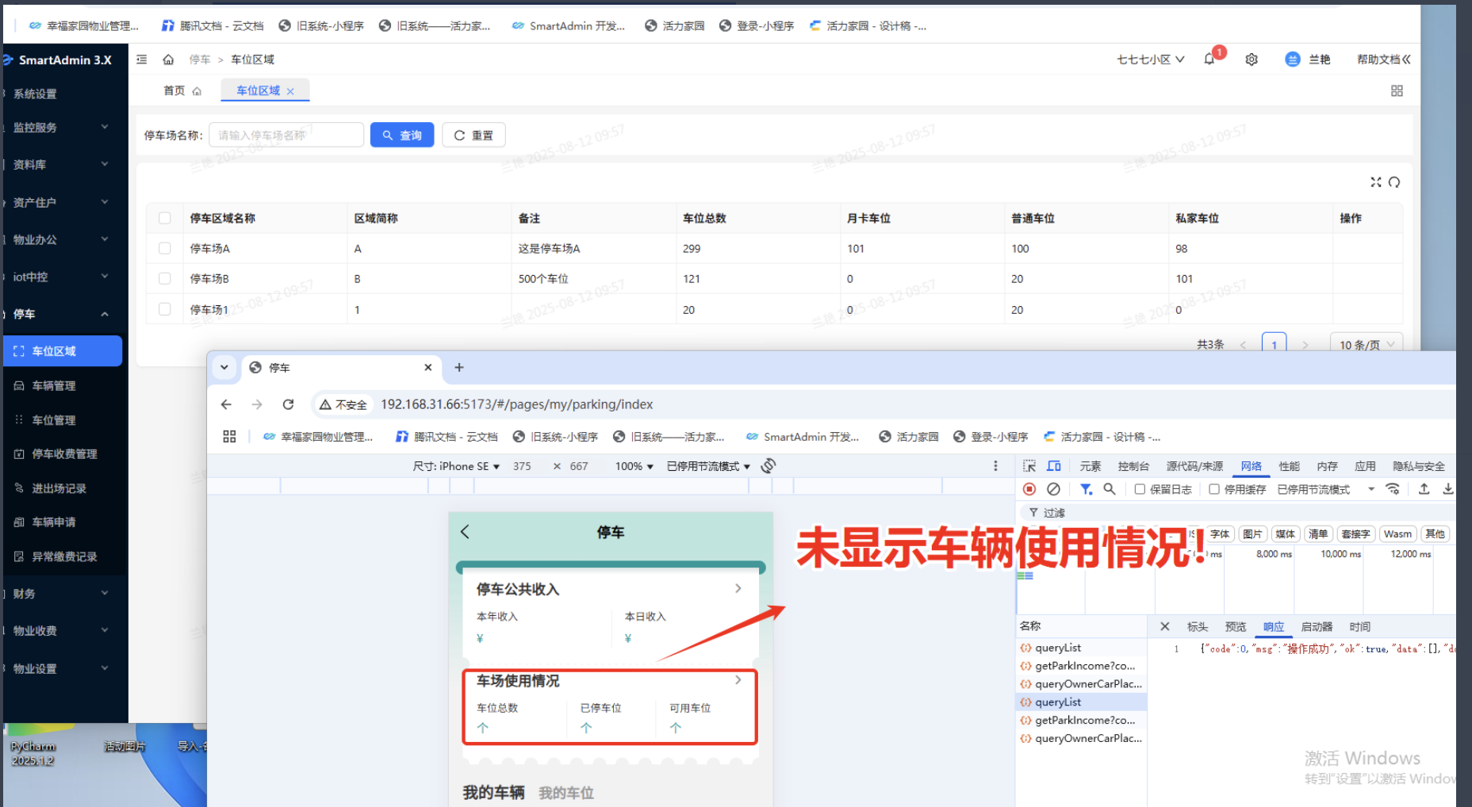Check the checkbox for 停车场A row
Viewport: 1472px width, 807px height.
click(x=165, y=248)
